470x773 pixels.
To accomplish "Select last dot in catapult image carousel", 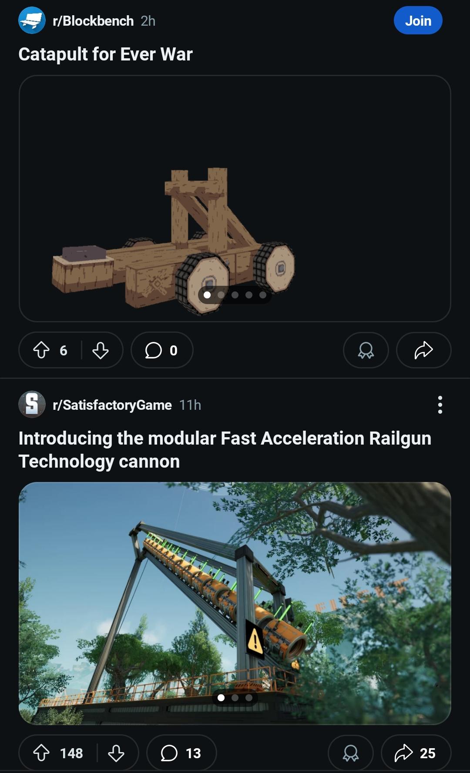I will 263,295.
